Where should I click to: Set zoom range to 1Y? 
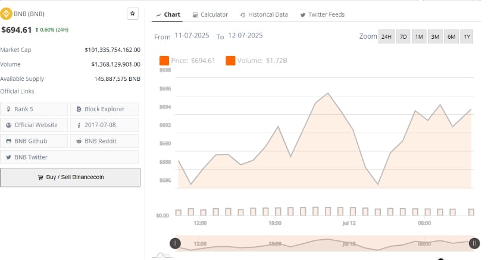[x=467, y=37]
